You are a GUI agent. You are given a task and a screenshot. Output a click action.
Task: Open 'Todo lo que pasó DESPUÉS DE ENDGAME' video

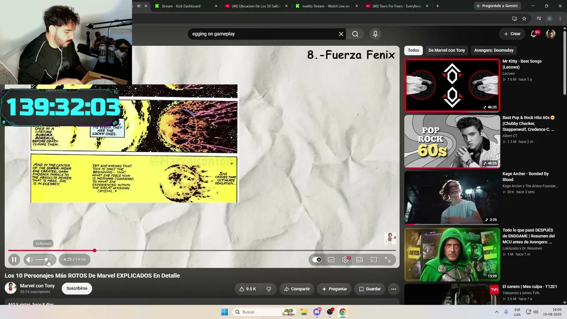click(452, 254)
